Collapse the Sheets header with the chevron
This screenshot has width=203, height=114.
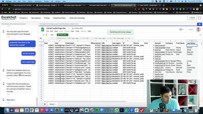pos(200,35)
